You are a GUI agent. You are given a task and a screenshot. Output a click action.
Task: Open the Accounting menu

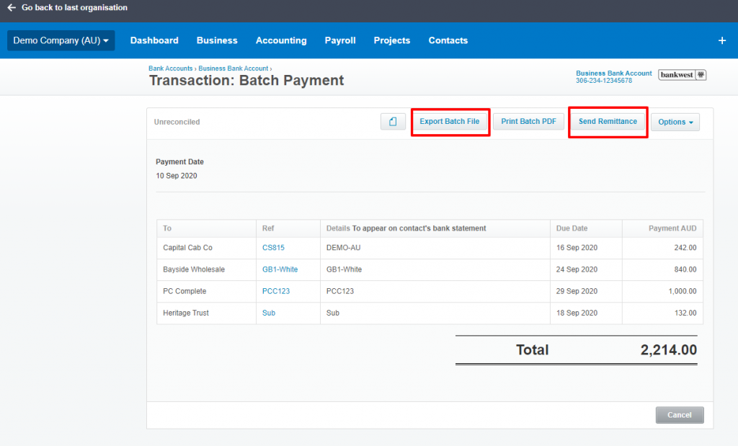[x=281, y=40]
